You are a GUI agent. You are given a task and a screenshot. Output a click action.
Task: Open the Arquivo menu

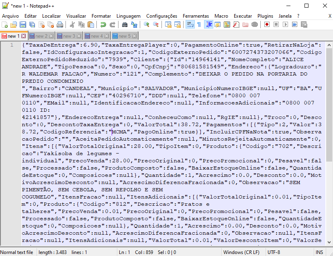[10, 16]
